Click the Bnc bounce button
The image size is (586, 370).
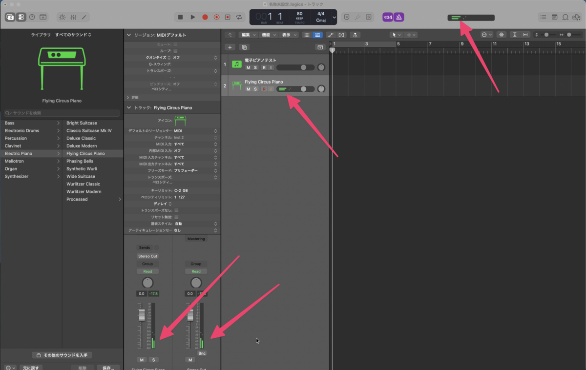202,353
